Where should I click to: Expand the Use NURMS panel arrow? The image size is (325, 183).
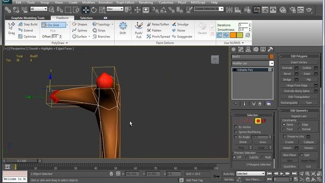pos(243,43)
